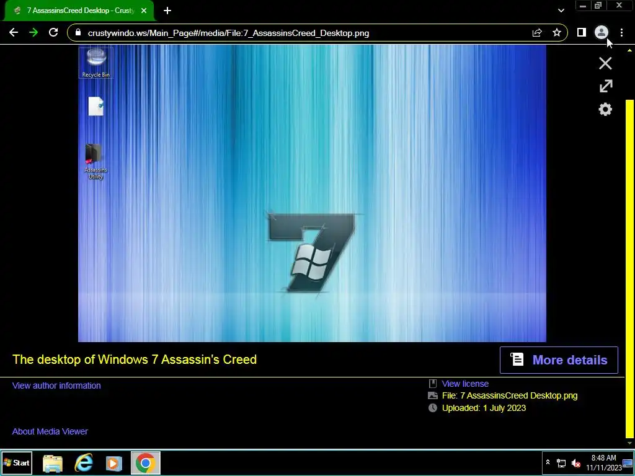Open the Chrome profile avatar menu
The image size is (635, 476).
click(602, 32)
